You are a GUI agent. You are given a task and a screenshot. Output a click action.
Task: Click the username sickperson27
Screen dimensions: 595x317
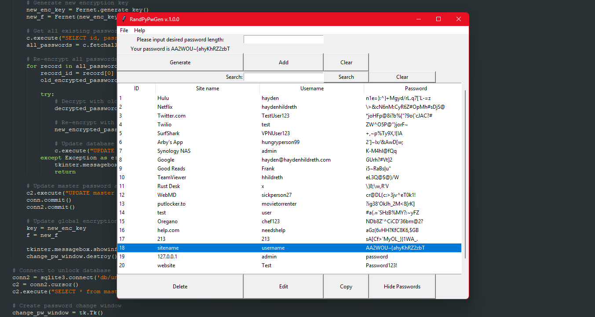coord(277,195)
